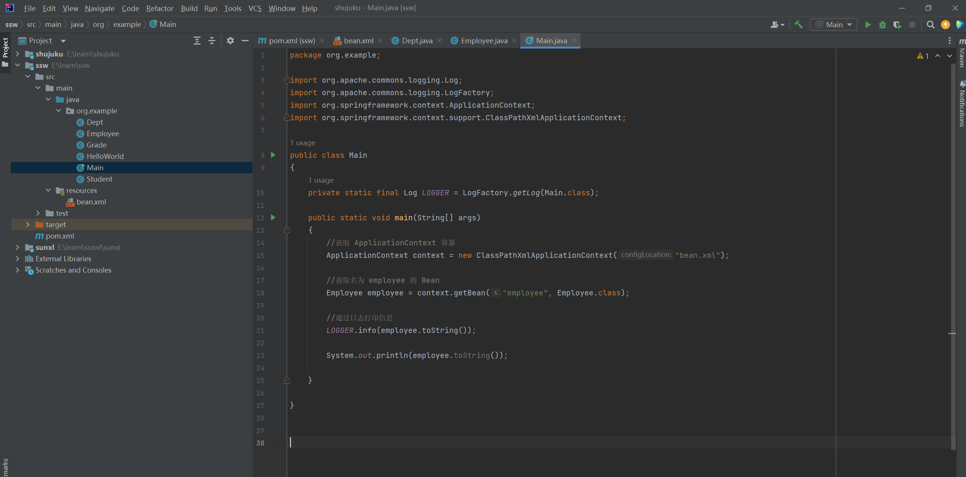Click Expand All icon in Project panel
This screenshot has width=966, height=477.
(x=197, y=41)
